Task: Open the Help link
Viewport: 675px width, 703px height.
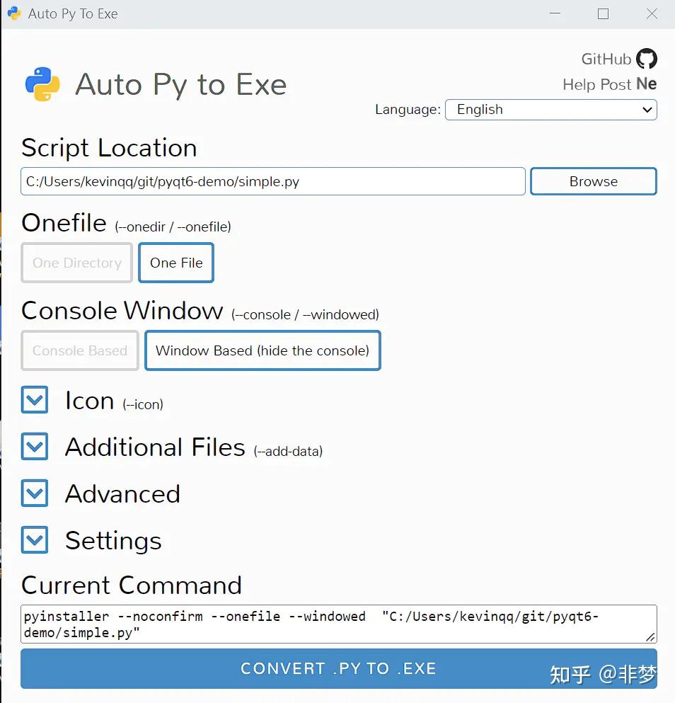Action: 579,84
